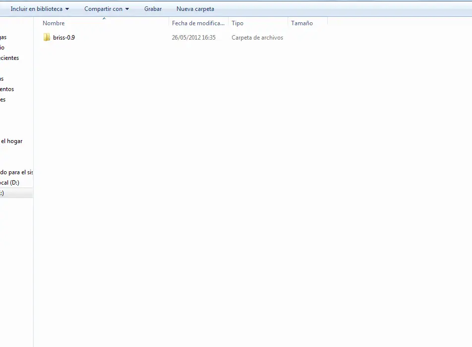Create a Nueva carpeta
The height and width of the screenshot is (347, 472).
pos(195,9)
